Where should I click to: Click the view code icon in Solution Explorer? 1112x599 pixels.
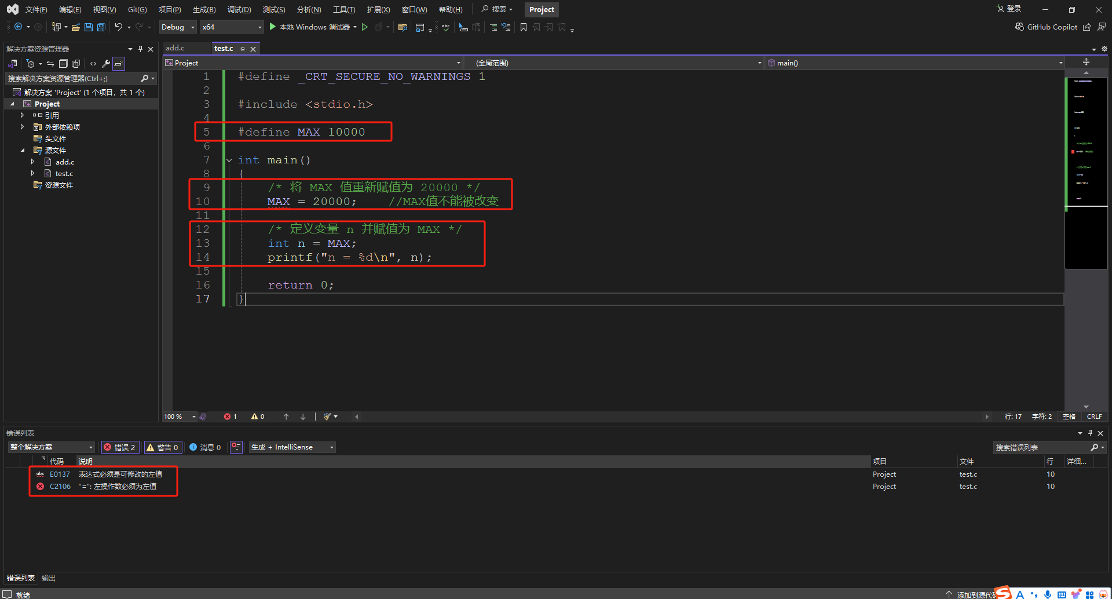[93, 64]
